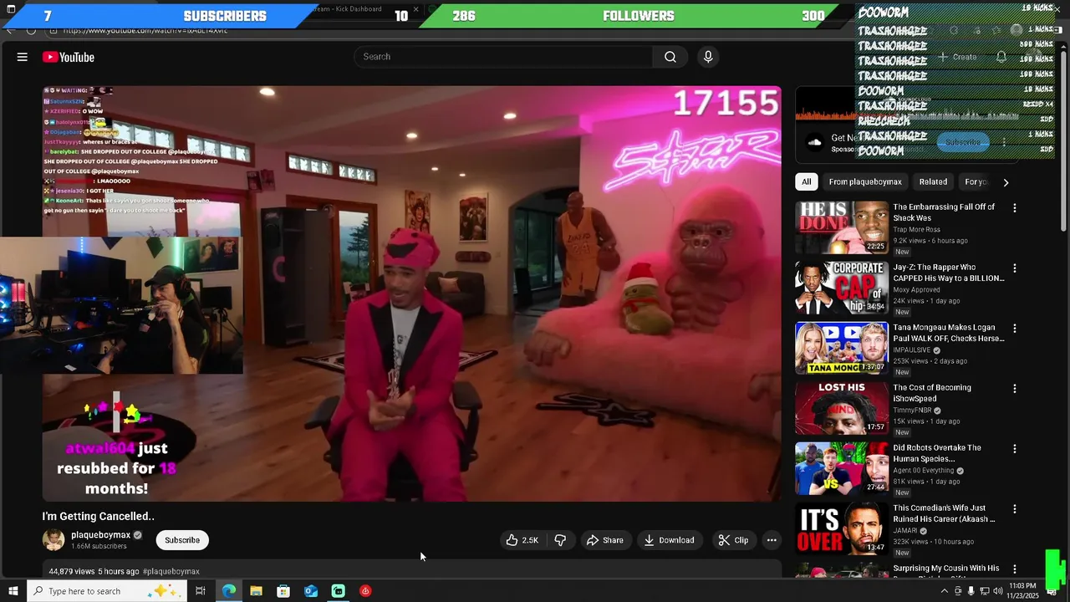Open the volume speaker icon in the tray
The image size is (1070, 602).
(x=997, y=591)
